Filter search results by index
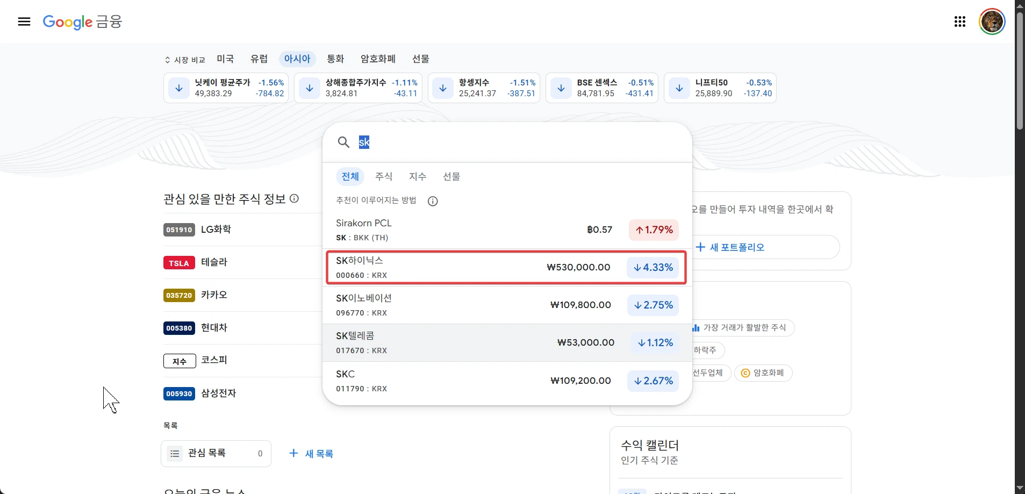 [x=417, y=176]
